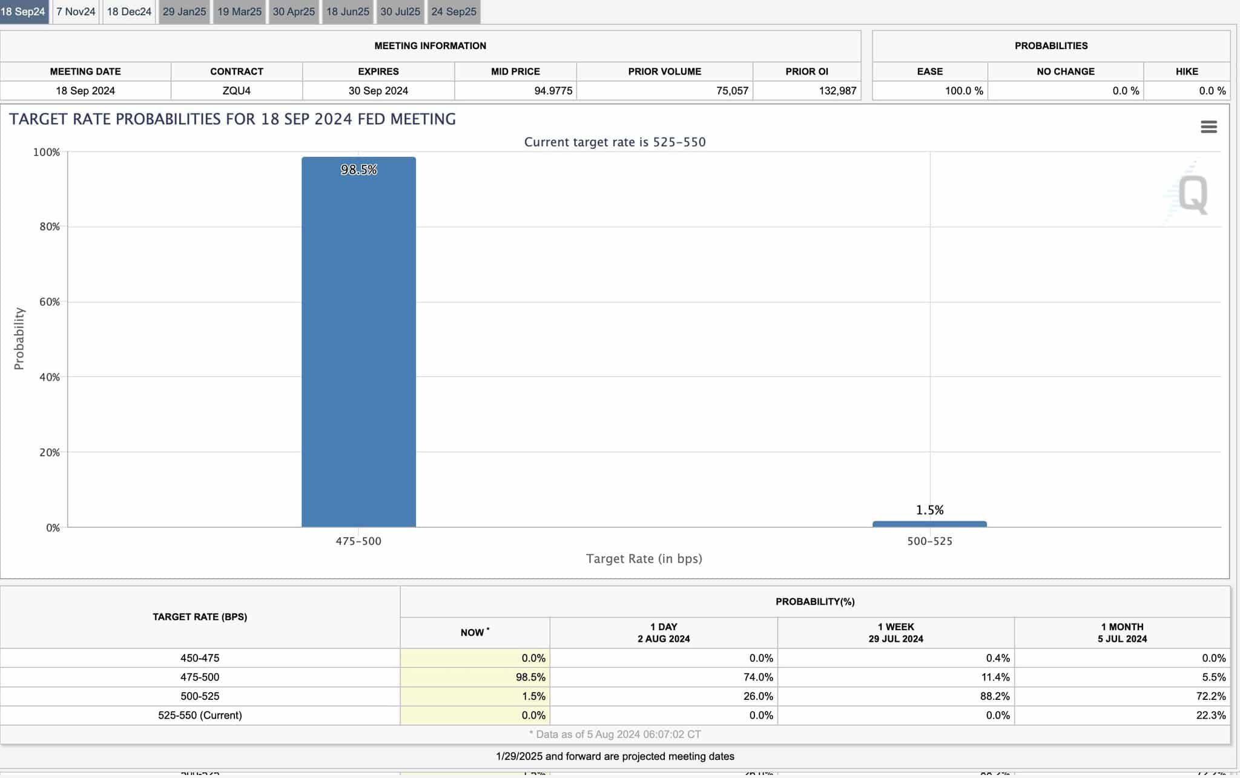Screen dimensions: 1240x778
Task: Open the 24 Sep25 meeting tab
Action: tap(453, 12)
